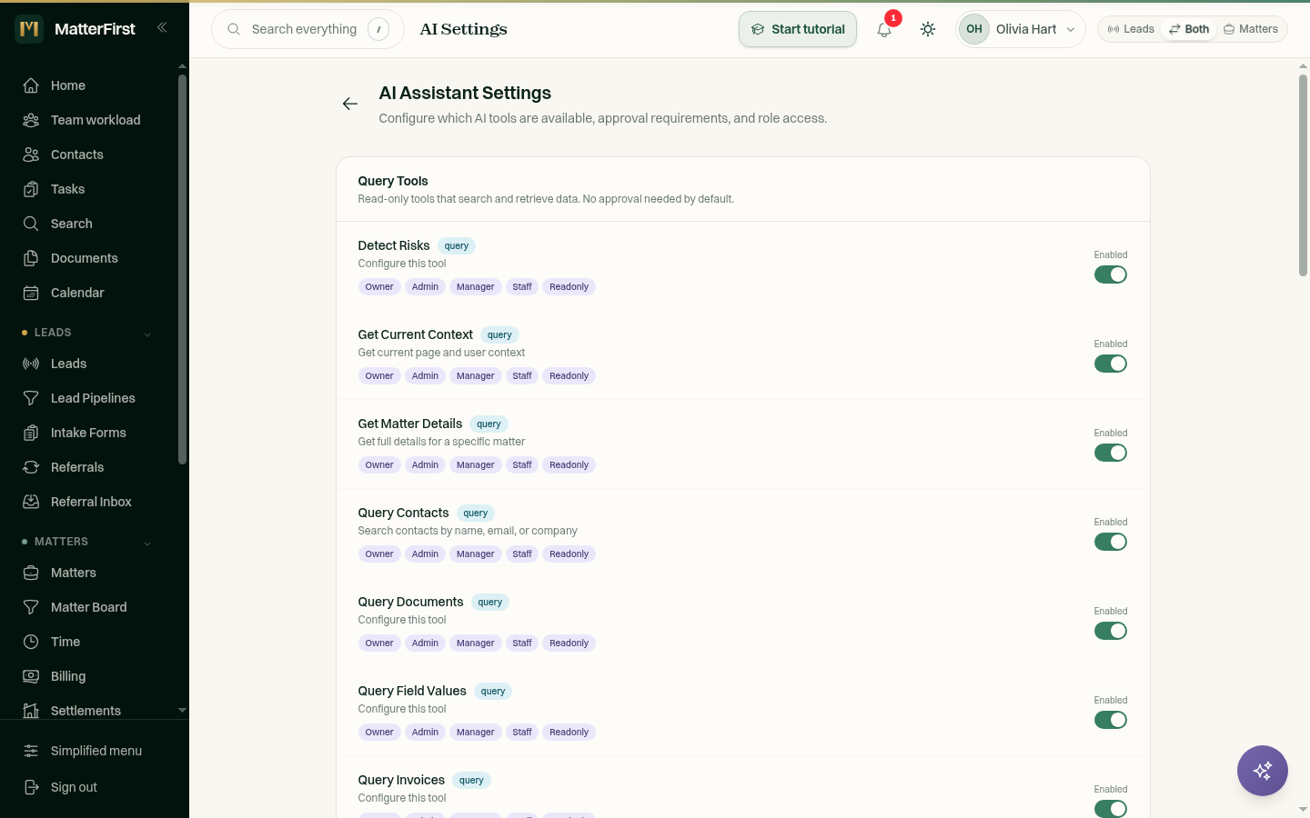
Task: Click Staff role on Detect Risks
Action: (x=522, y=286)
